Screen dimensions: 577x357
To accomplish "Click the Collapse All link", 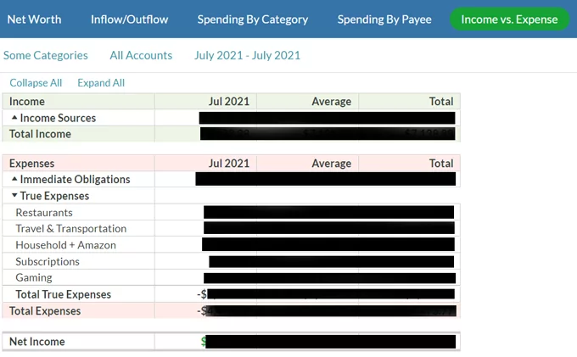I will tap(36, 83).
